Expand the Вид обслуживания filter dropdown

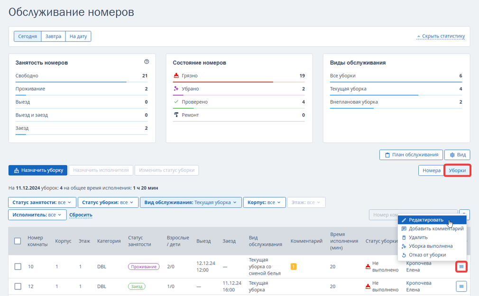coord(191,202)
